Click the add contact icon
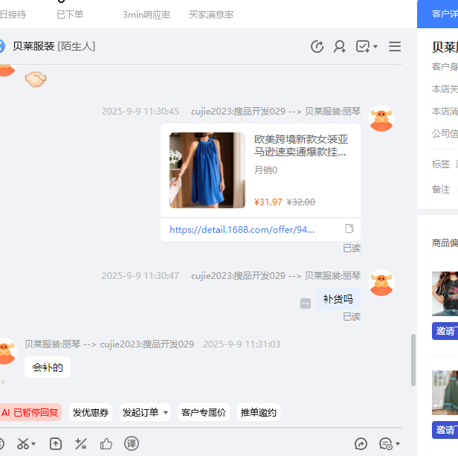Image resolution: width=458 pixels, height=456 pixels. pos(340,47)
